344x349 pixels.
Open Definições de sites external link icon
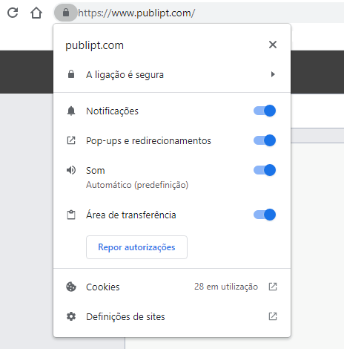tap(273, 316)
